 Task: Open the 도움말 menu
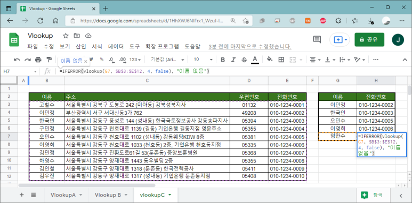tap(192, 47)
